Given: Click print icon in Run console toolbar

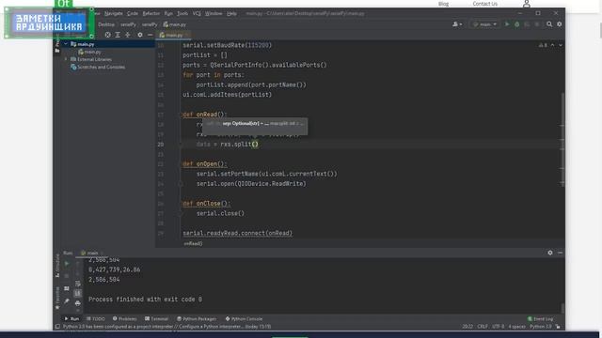Looking at the screenshot, I should point(78,303).
